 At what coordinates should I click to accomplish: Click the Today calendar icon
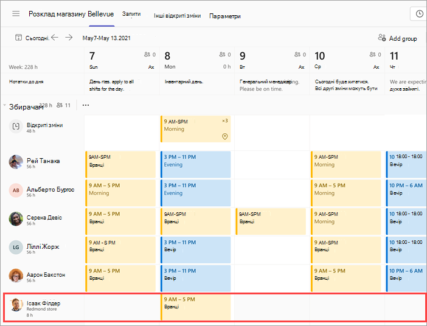pyautogui.click(x=18, y=38)
